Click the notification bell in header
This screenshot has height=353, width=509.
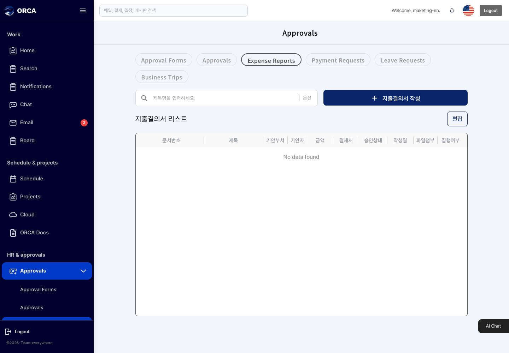[x=452, y=11]
